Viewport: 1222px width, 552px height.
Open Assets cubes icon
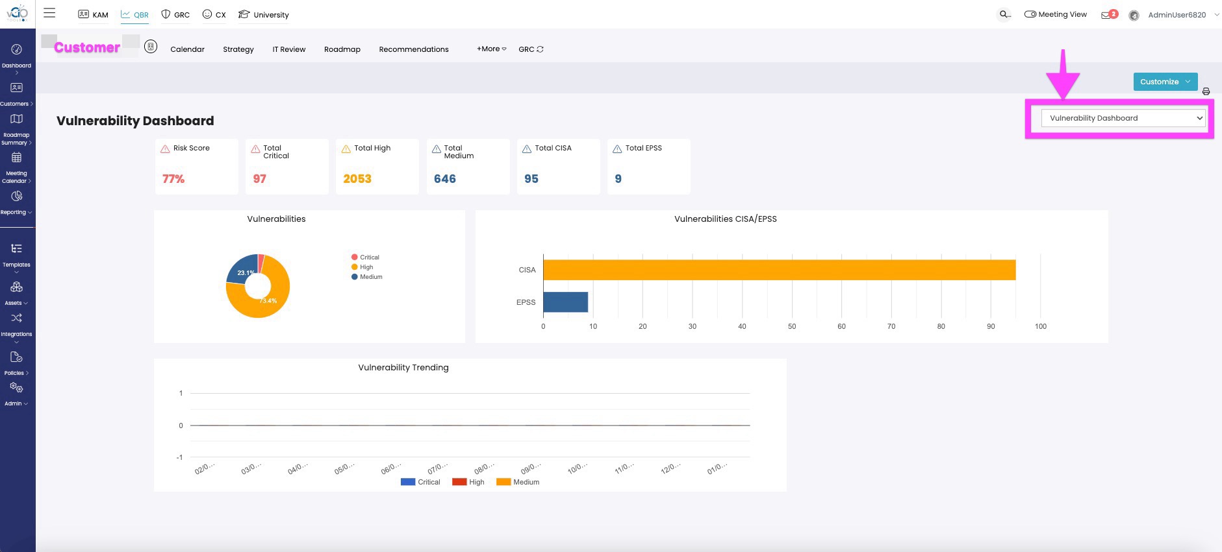click(17, 287)
